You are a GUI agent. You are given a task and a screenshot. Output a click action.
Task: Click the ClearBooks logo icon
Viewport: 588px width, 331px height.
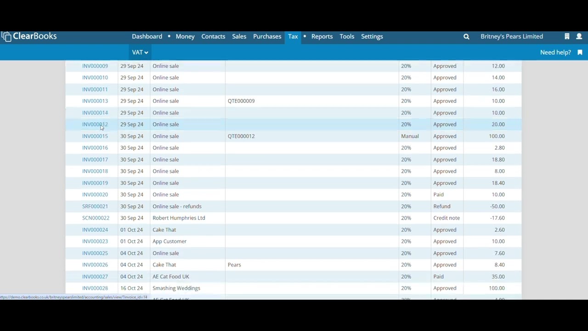point(6,37)
